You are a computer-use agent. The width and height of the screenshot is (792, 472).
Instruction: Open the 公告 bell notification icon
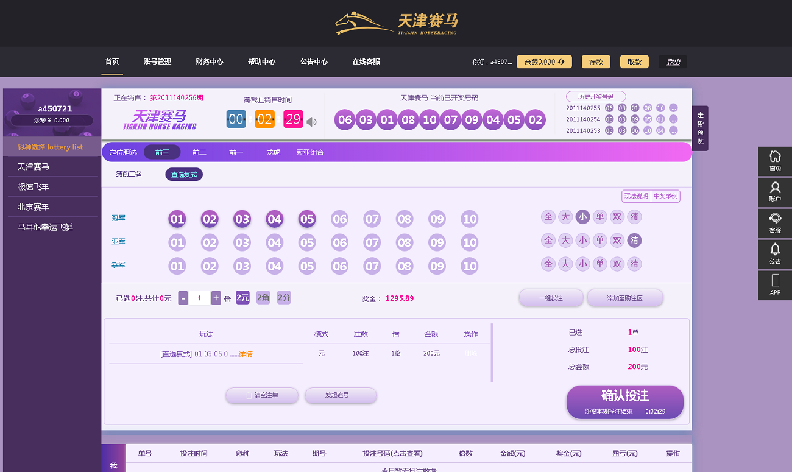pos(775,254)
